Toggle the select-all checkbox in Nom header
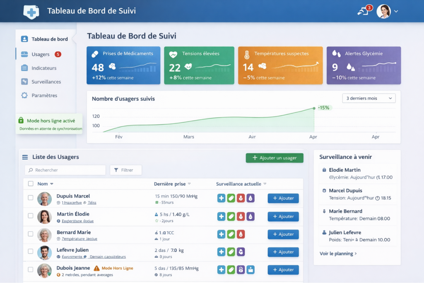This screenshot has width=424, height=283. pyautogui.click(x=31, y=184)
